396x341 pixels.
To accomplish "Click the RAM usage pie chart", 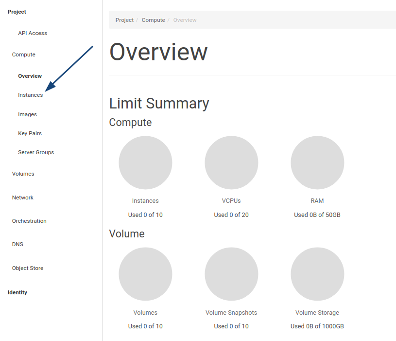I will click(x=317, y=162).
